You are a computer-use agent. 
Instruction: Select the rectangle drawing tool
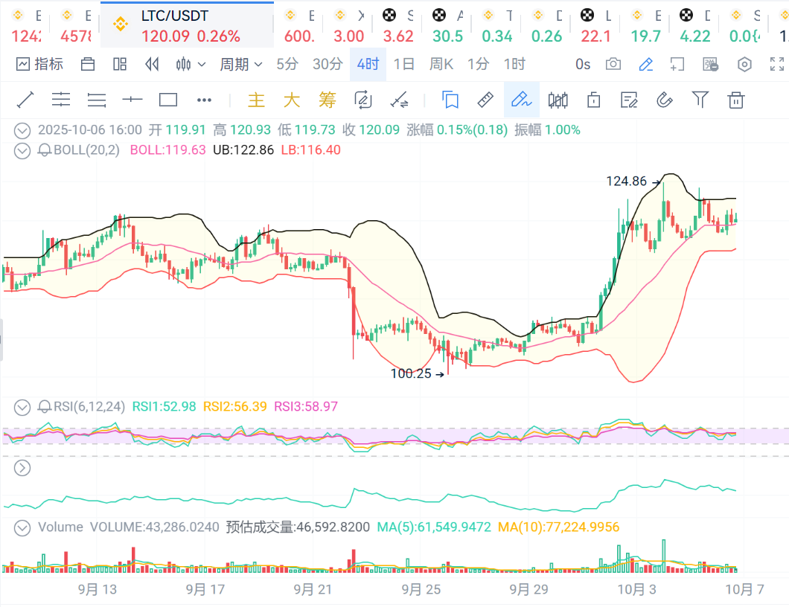click(168, 100)
